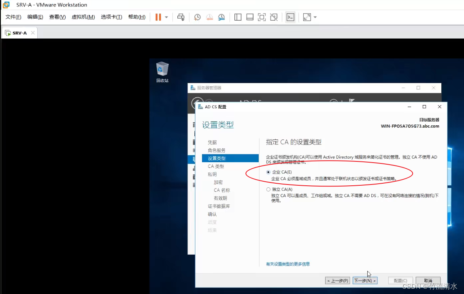
Task: Switch VMware to full screen mode
Action: [262, 17]
